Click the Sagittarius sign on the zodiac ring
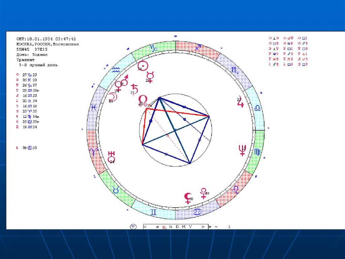This screenshot has height=259, width=345. click(197, 48)
